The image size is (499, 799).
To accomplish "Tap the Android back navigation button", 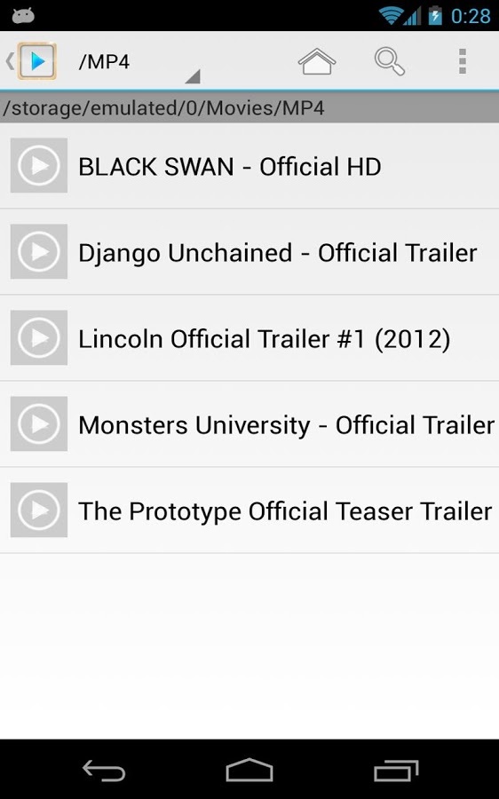I will (104, 770).
